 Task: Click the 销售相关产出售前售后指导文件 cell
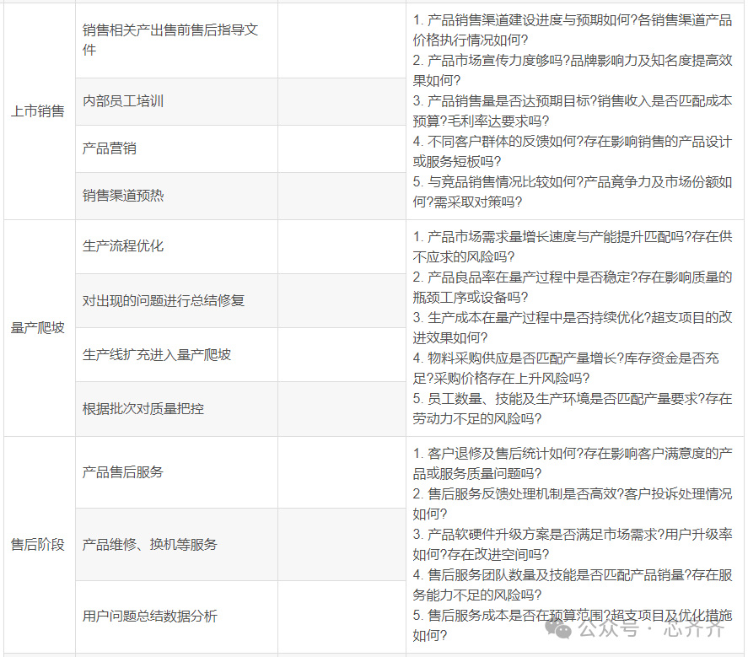tap(170, 40)
